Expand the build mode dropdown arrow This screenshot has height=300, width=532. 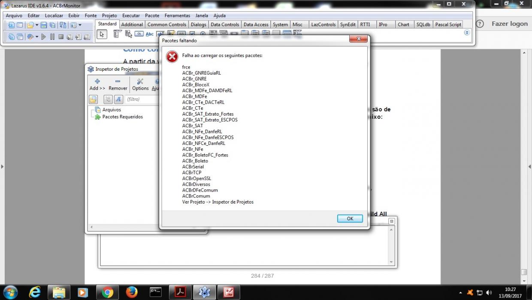pyautogui.click(x=37, y=37)
